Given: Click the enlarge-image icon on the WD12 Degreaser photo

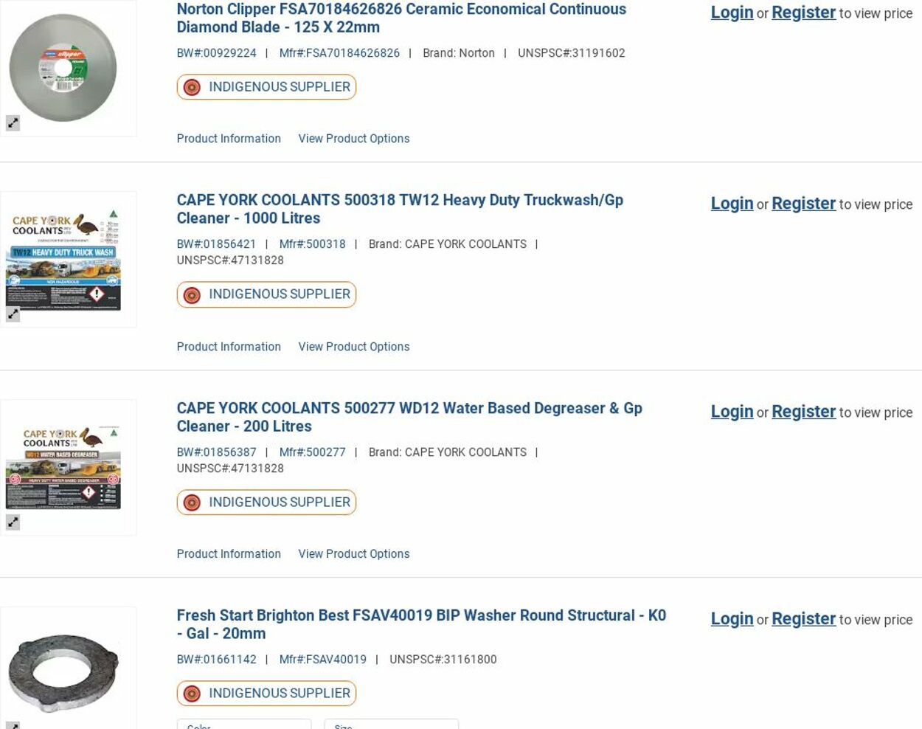Looking at the screenshot, I should 13,522.
